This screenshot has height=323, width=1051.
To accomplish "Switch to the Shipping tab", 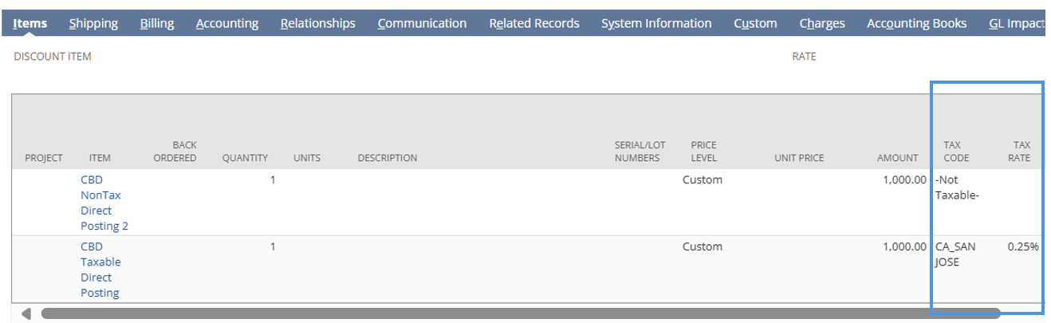I will coord(93,23).
